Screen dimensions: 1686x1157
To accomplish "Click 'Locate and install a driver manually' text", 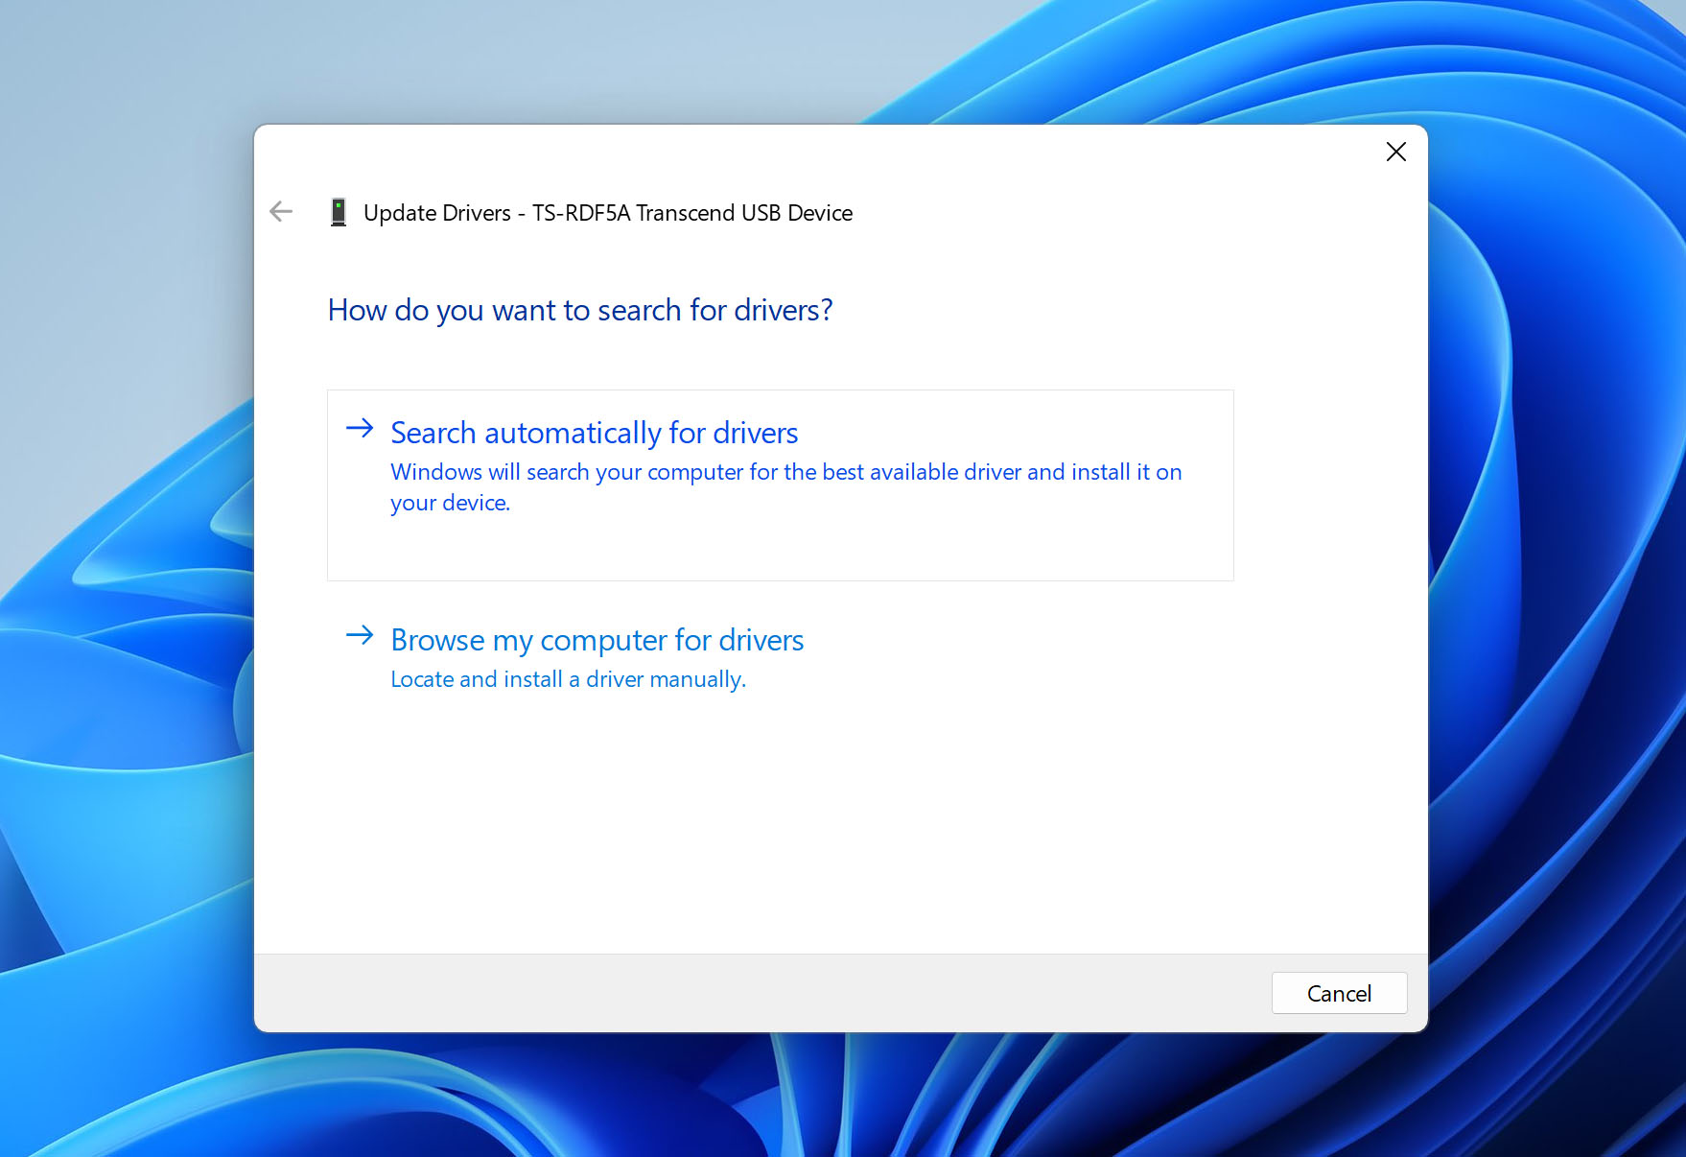I will coord(567,678).
